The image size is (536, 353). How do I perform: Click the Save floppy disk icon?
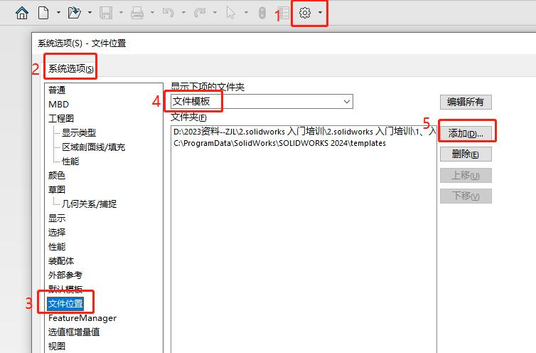point(107,13)
